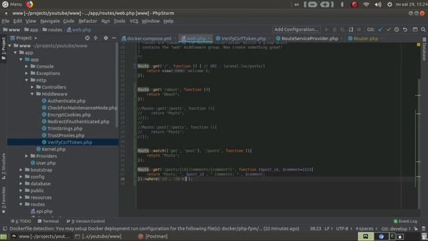This screenshot has height=241, width=428.
Task: Click the Bluetooth tray icon
Action: 342,5
